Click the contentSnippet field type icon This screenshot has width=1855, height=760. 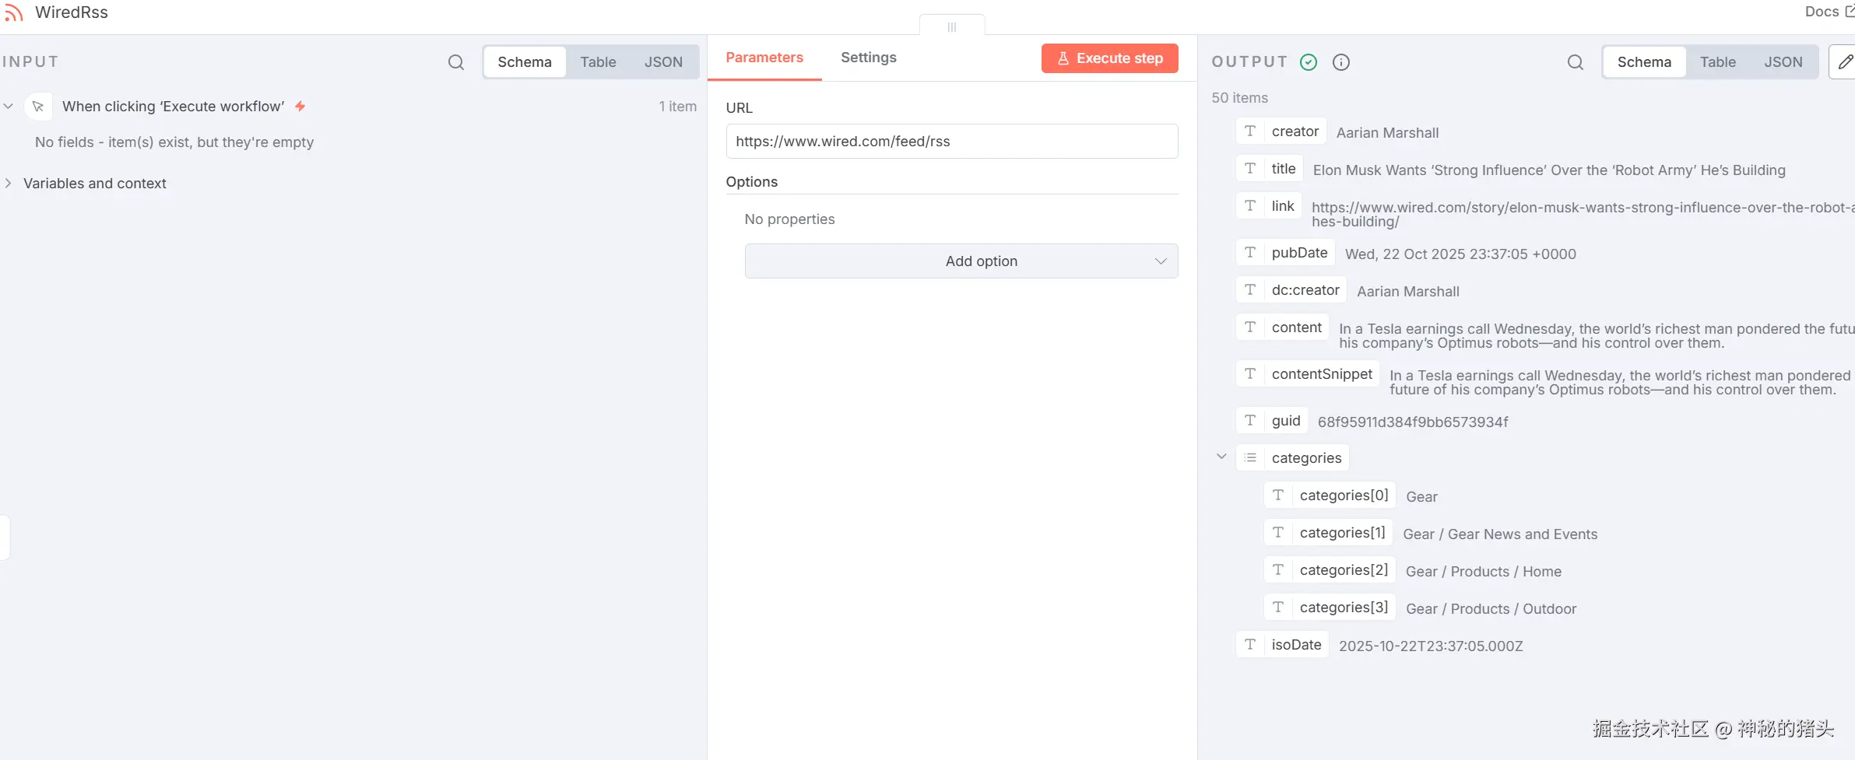[x=1250, y=374]
